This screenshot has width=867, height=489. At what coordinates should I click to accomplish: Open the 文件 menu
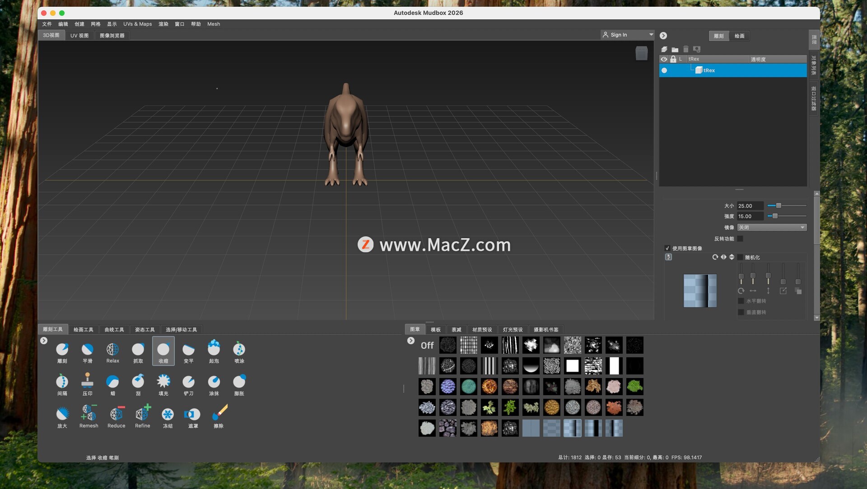47,24
